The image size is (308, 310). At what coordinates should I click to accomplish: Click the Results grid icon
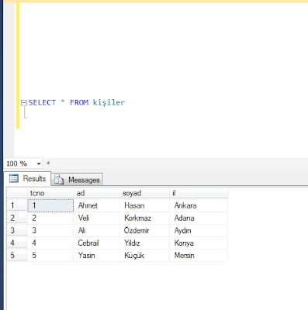pos(14,178)
